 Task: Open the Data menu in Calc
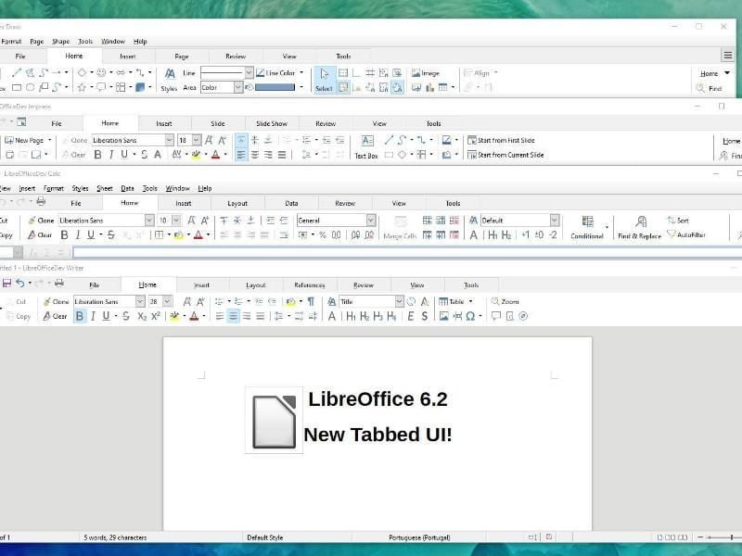pos(130,187)
